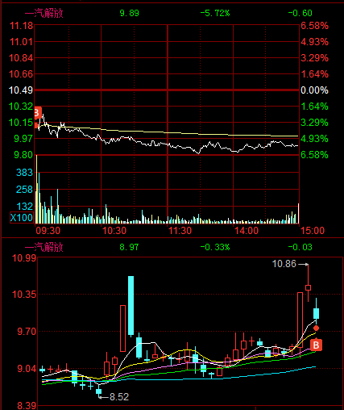Click the red B marker on candlestick chart

(x=316, y=345)
